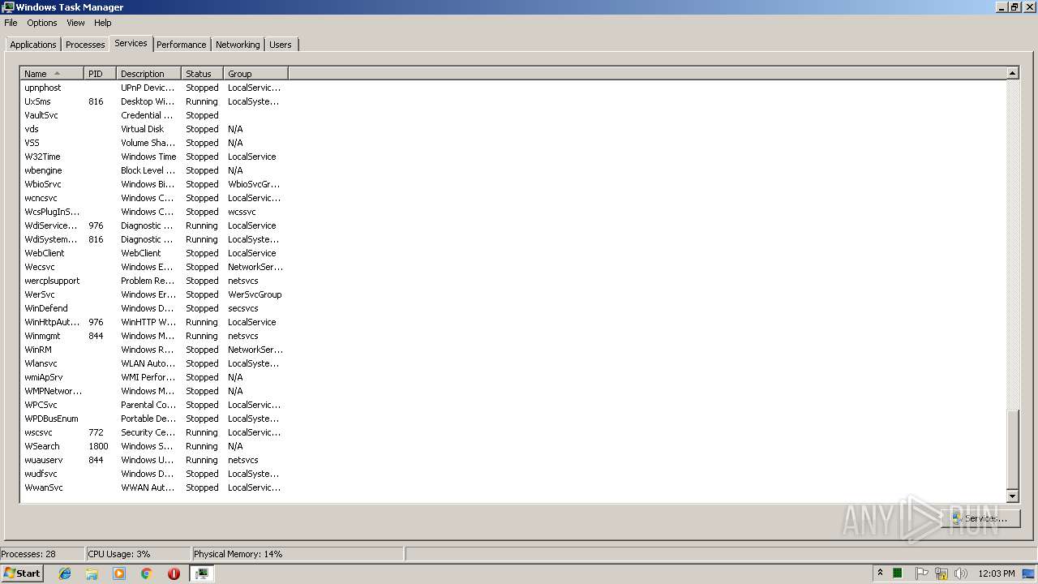Switch to the Applications tab
This screenshot has width=1038, height=584.
(33, 45)
